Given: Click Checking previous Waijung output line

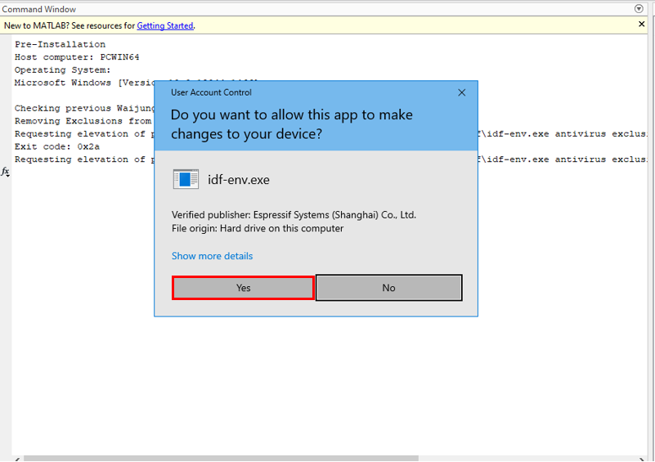Looking at the screenshot, I should [84, 108].
